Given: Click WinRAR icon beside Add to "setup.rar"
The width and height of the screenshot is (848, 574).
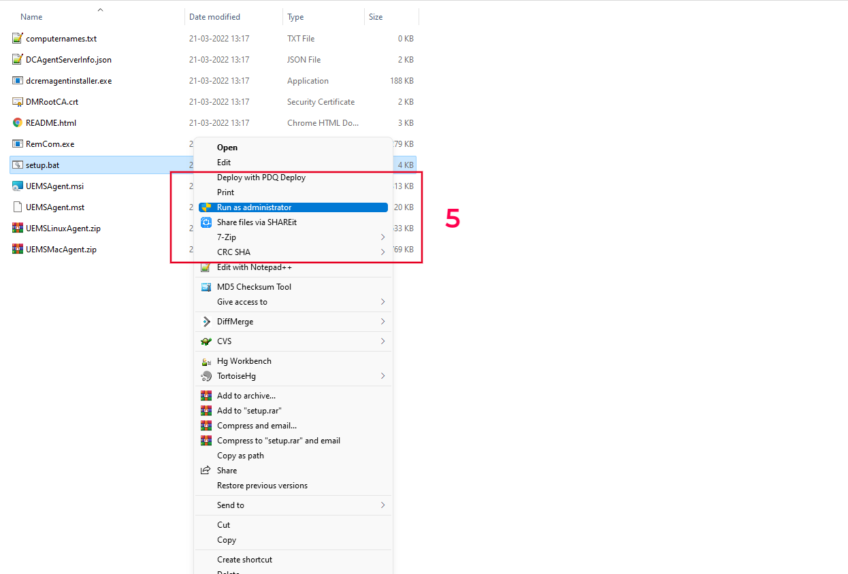Looking at the screenshot, I should tap(206, 411).
